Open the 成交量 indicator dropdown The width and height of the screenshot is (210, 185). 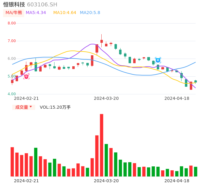tap(24, 107)
